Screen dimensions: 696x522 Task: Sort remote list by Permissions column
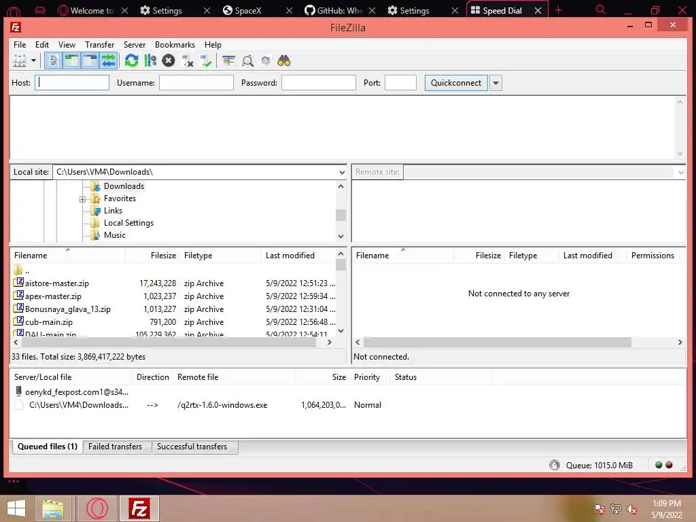(x=652, y=256)
